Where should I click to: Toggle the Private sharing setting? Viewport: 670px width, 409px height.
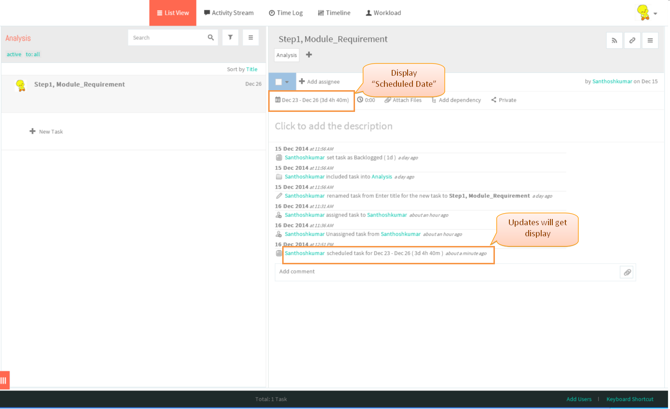point(504,100)
